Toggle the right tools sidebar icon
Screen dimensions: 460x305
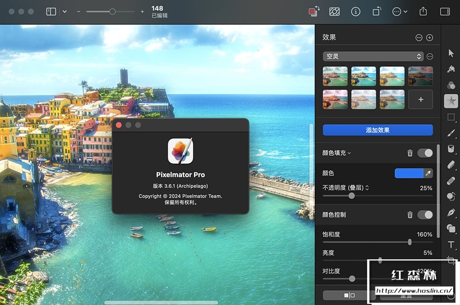(445, 12)
